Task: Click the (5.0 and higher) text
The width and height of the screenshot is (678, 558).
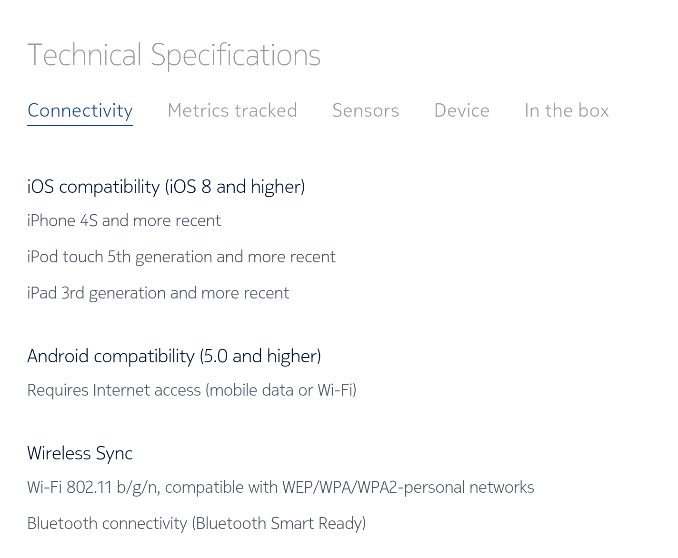Action: click(260, 356)
